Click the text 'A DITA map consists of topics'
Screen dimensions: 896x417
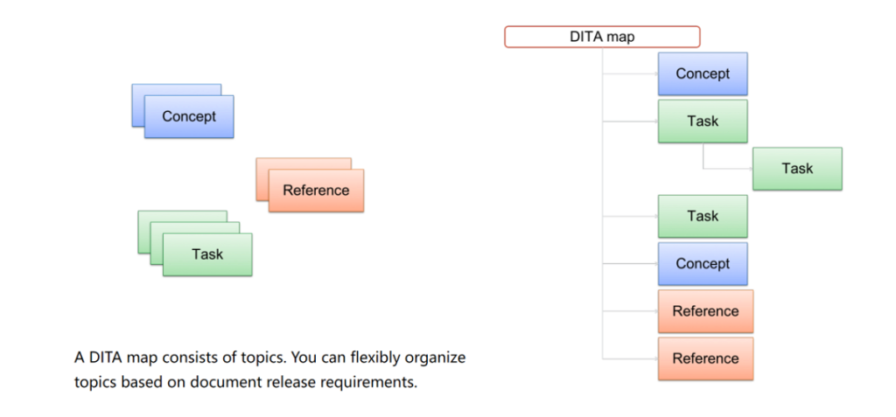click(180, 358)
